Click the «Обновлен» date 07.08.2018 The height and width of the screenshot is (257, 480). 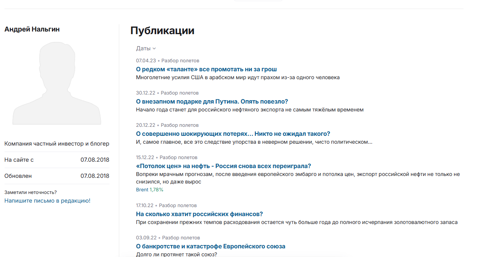(95, 176)
